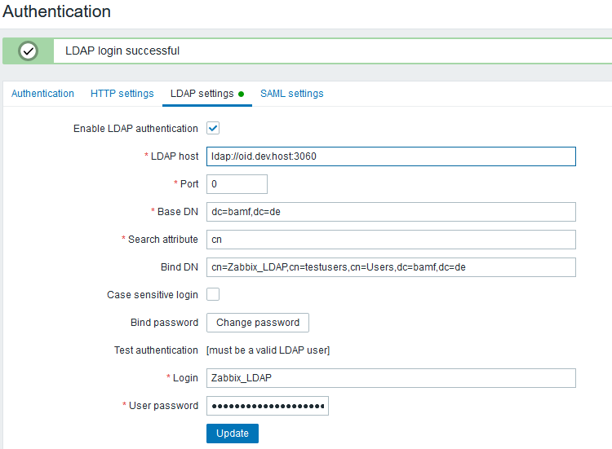Click the blue Update button

click(x=233, y=434)
